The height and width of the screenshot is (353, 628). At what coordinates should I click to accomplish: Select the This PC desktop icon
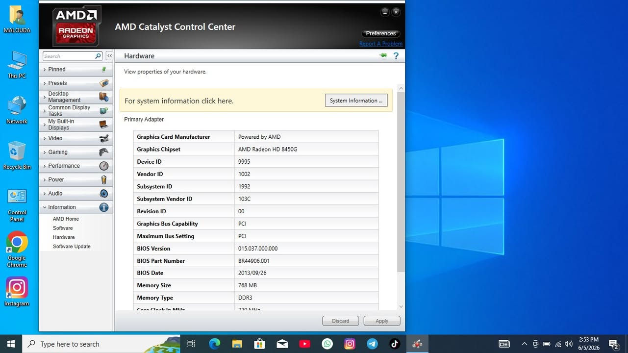(17, 65)
